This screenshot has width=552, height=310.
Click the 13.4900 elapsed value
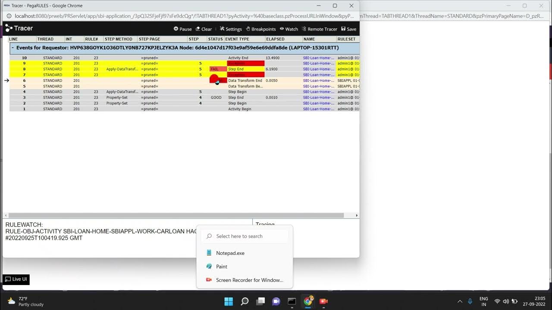coord(273,58)
